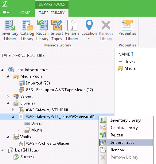Collapse the Libraries node

[8, 103]
